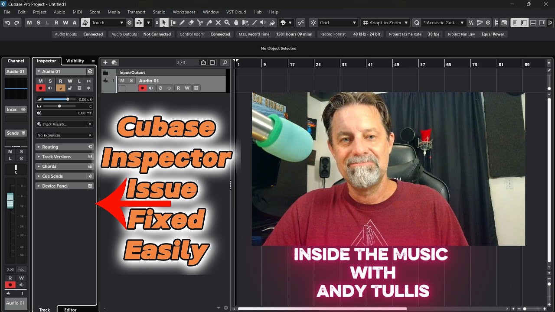This screenshot has height=312, width=555.
Task: Expand the Routing inspector section
Action: tap(64, 147)
